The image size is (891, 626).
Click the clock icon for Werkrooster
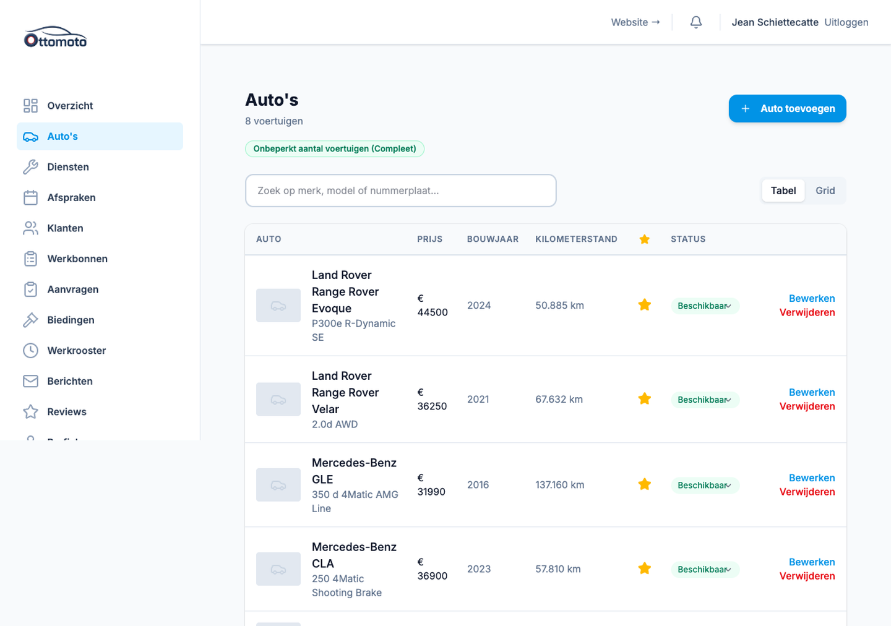[x=30, y=351]
